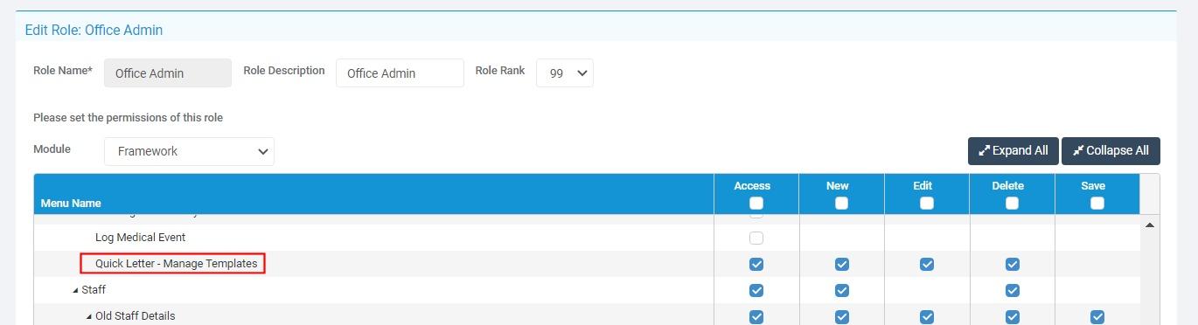Uncheck Save for Old Staff Details

pos(1097,316)
